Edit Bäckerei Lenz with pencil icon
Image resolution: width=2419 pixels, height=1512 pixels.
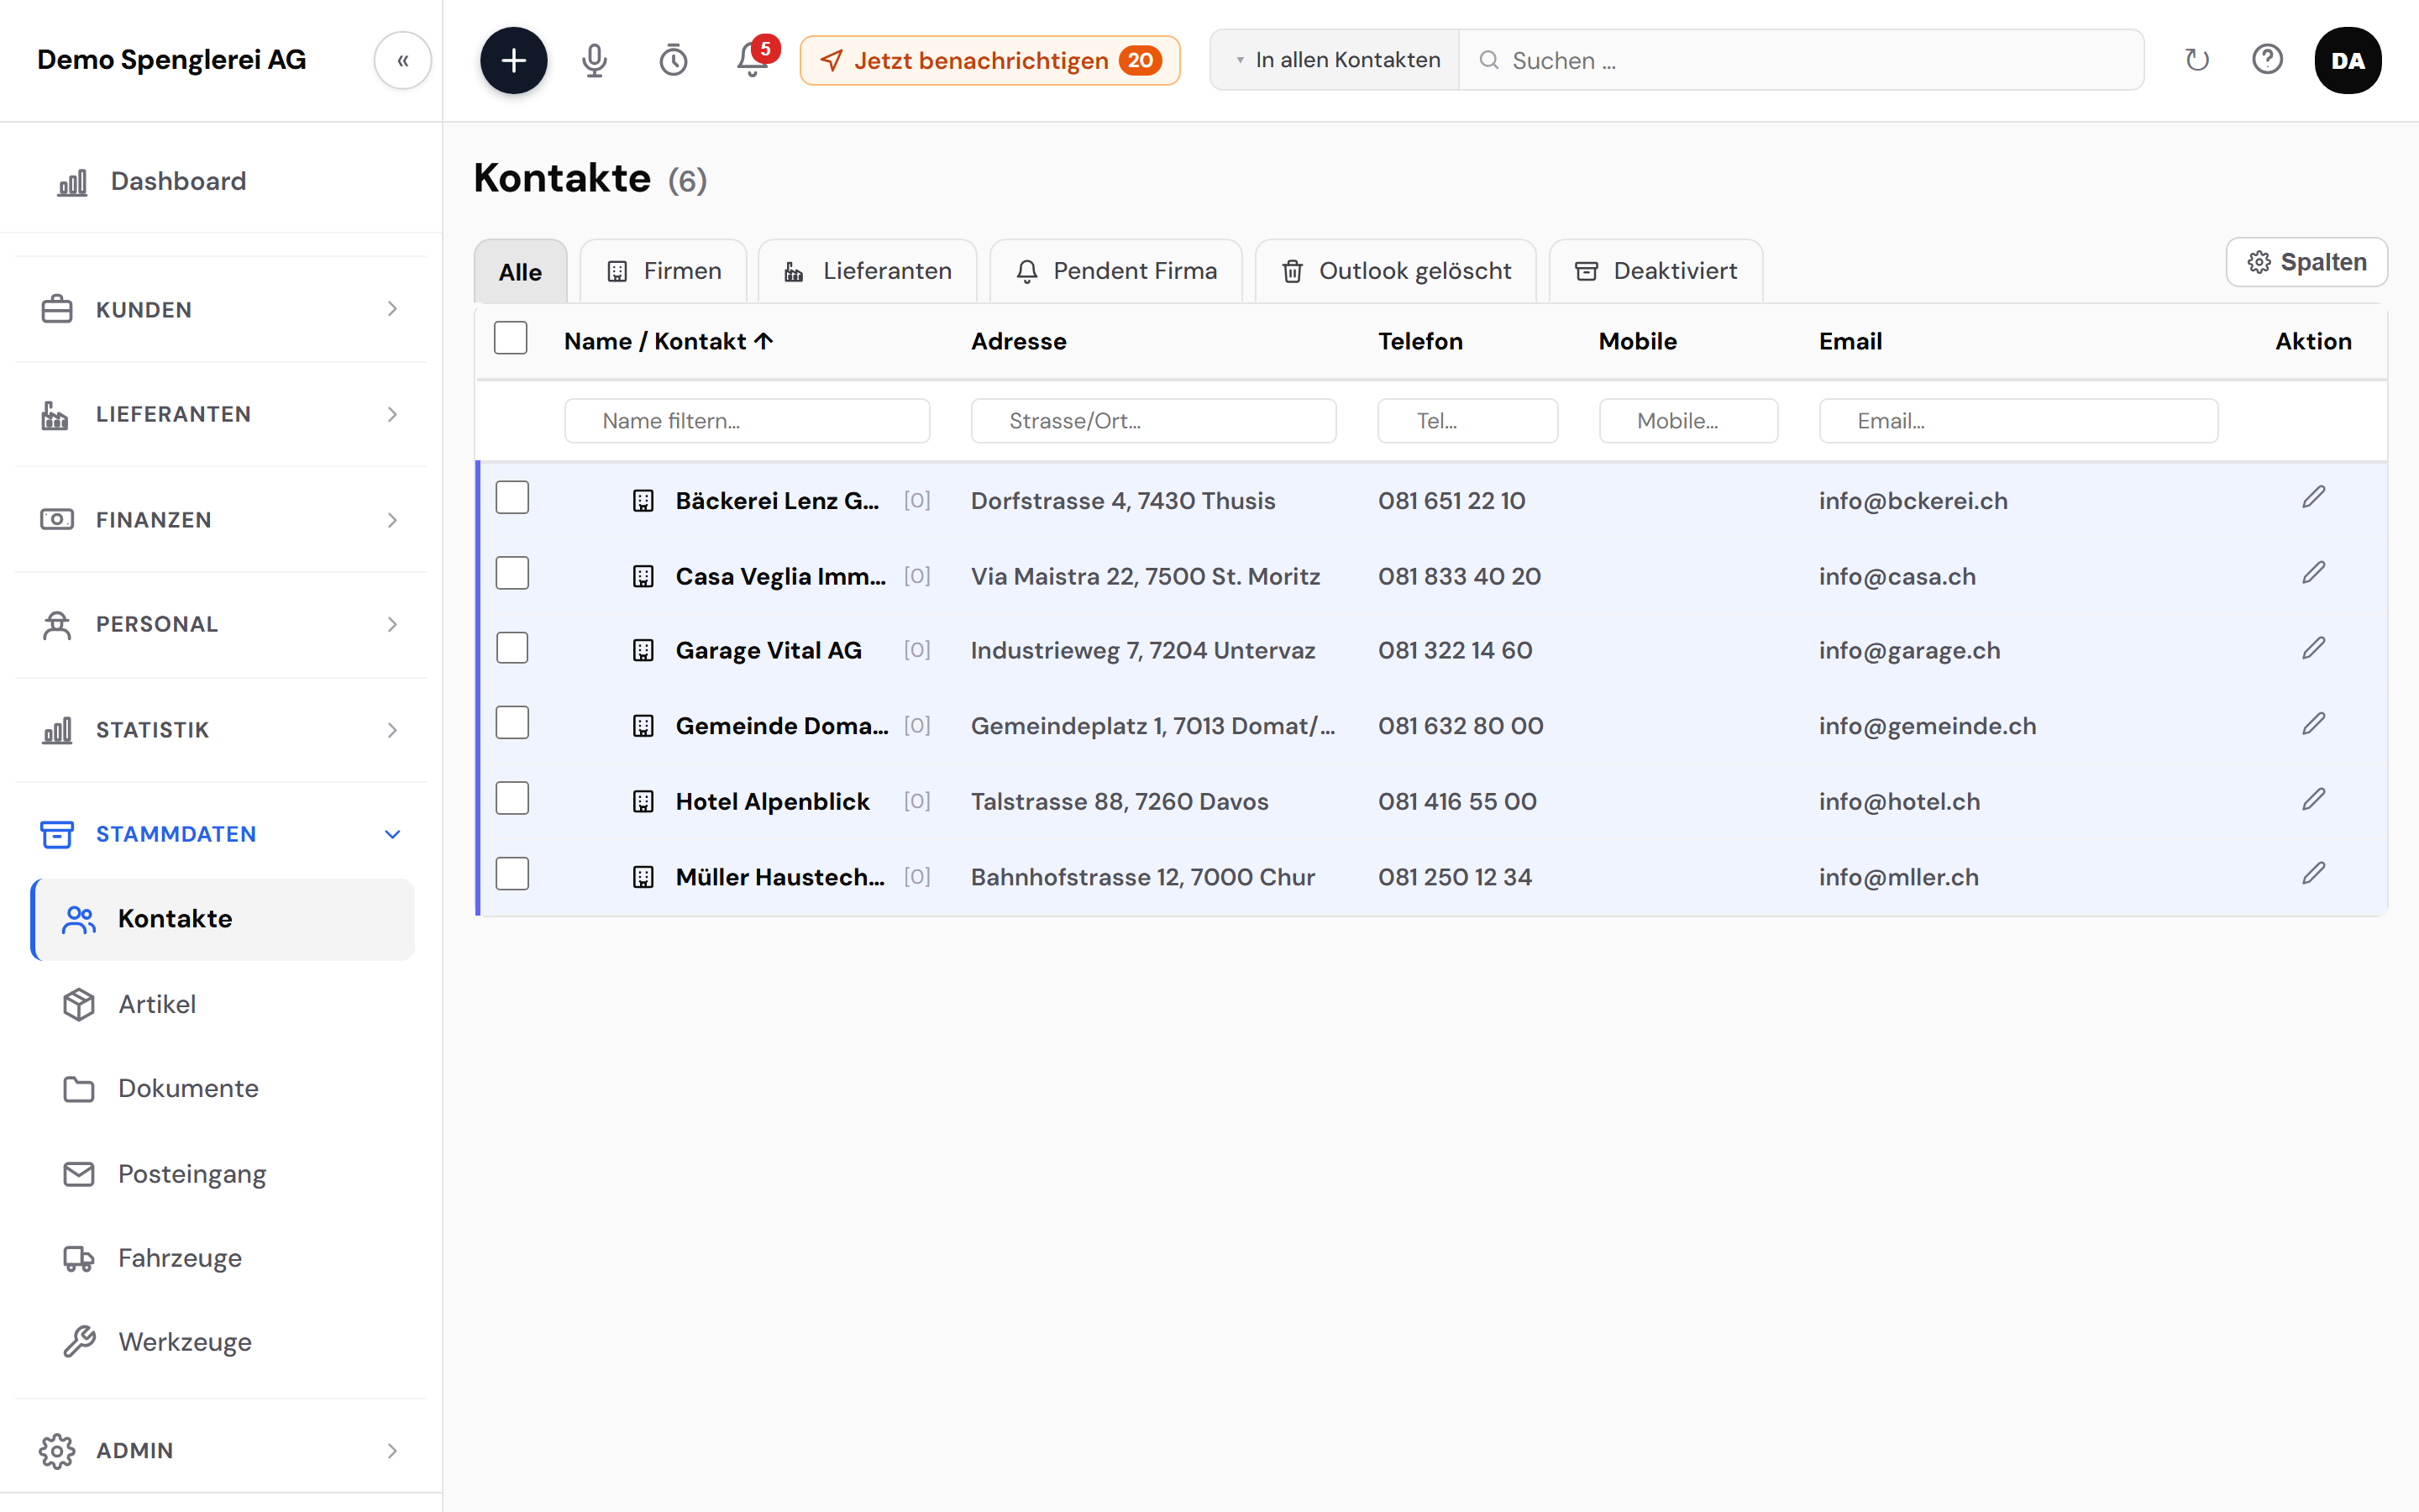[x=2313, y=498]
